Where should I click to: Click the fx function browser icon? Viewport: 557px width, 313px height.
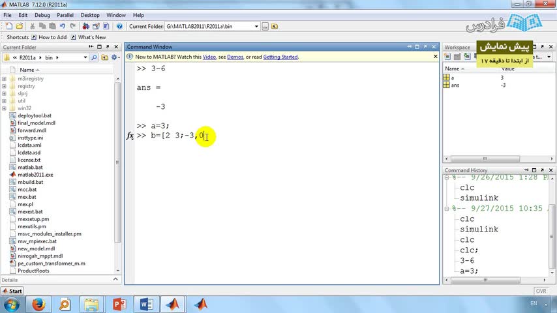[130, 136]
